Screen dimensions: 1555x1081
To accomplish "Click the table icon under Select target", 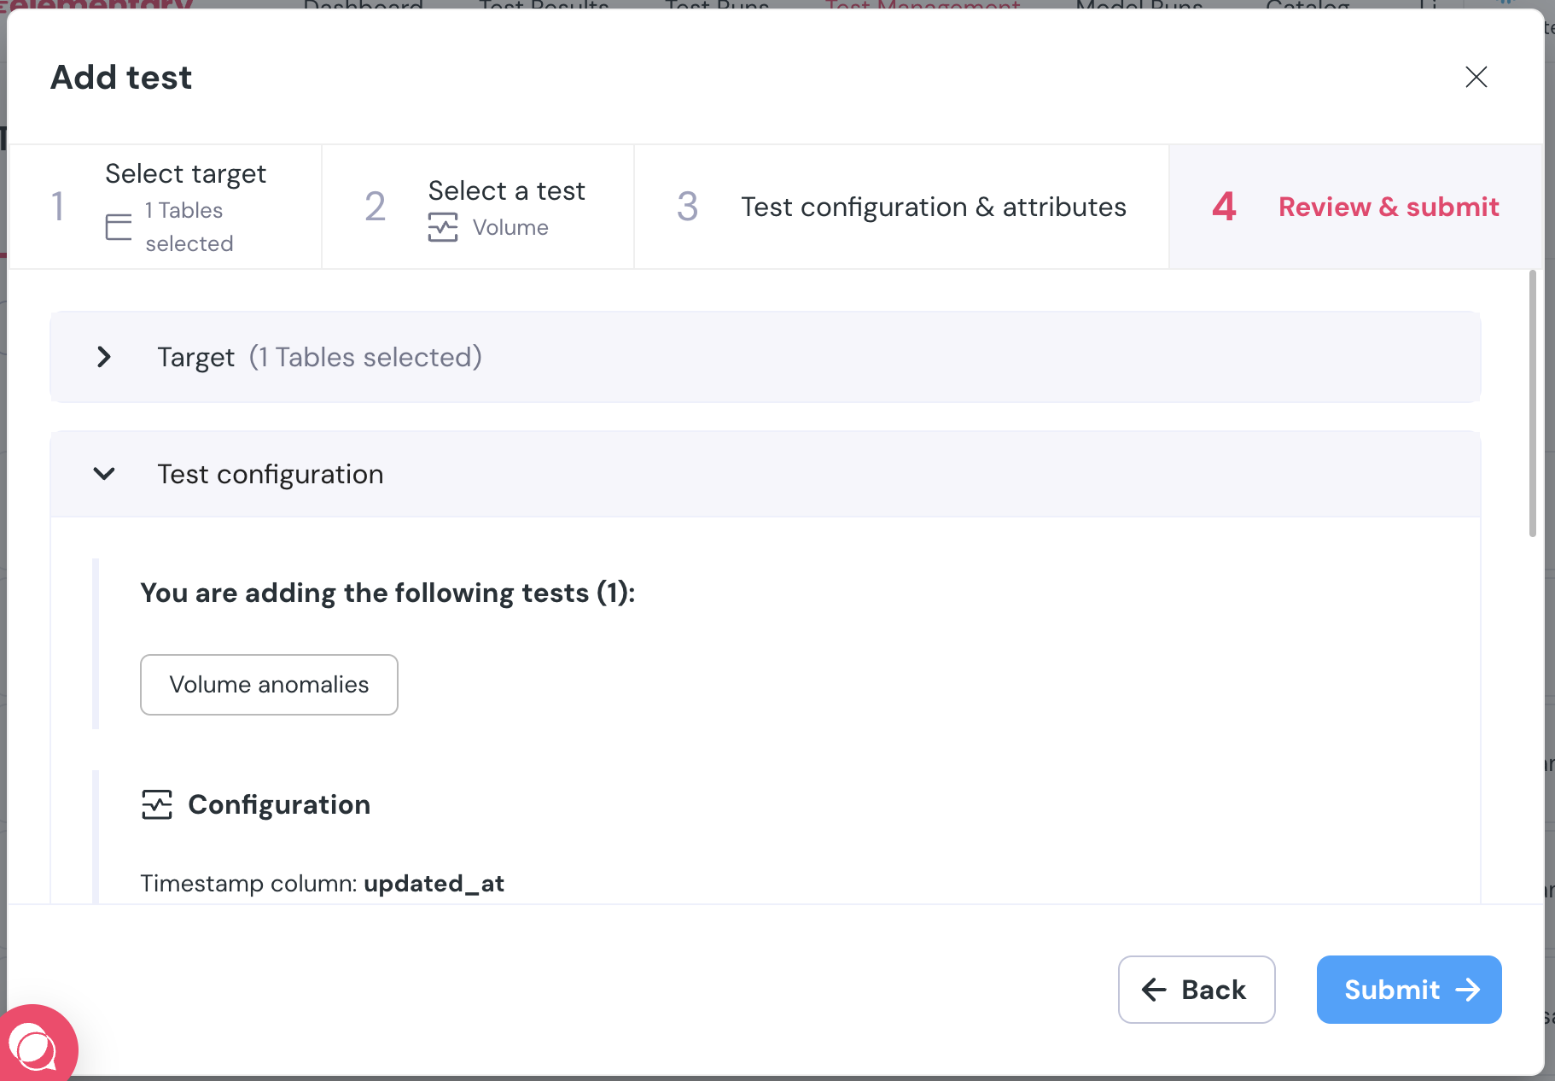I will coord(119,227).
